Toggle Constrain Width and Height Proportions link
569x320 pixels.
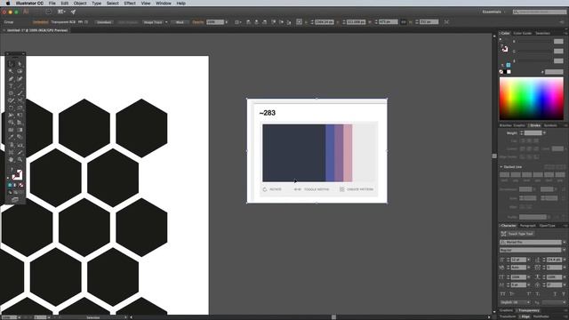[403, 22]
